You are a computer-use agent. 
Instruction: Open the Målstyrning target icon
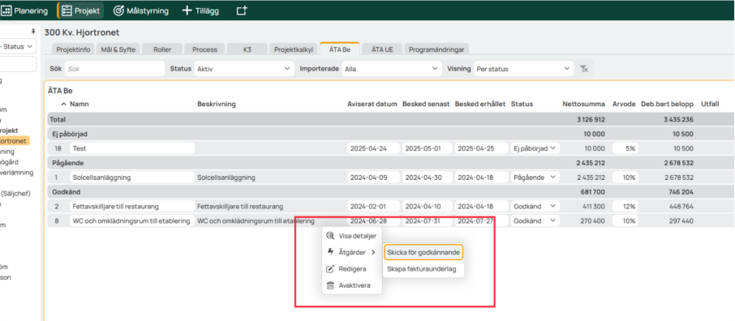pyautogui.click(x=118, y=11)
